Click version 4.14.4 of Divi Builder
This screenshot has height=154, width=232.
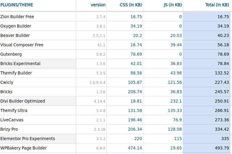click(x=100, y=101)
